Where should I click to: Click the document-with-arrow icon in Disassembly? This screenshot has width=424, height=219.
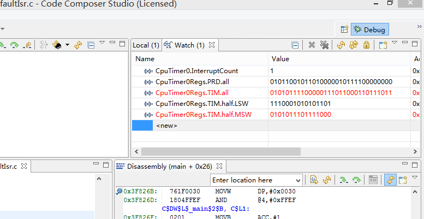[314, 180]
